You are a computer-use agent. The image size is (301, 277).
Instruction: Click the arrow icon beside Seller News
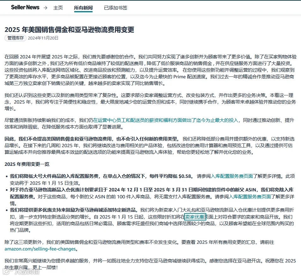pyautogui.click(x=45, y=8)
